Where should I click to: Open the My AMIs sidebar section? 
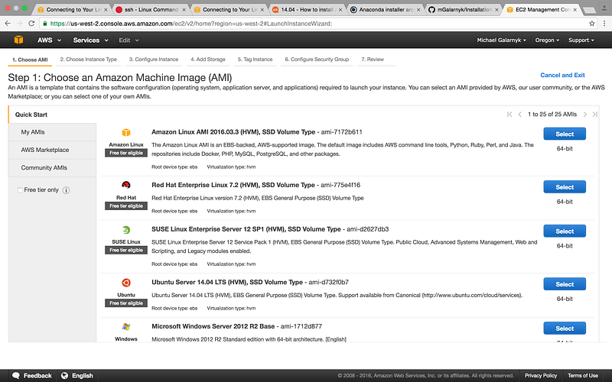[52, 132]
